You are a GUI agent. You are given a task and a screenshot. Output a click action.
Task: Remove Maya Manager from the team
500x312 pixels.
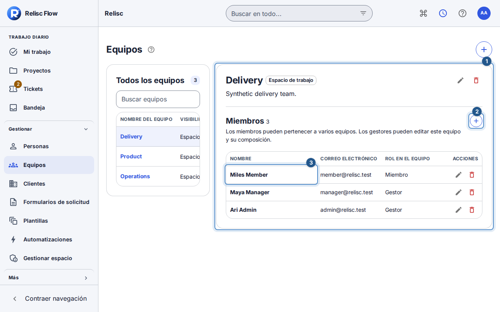472,192
